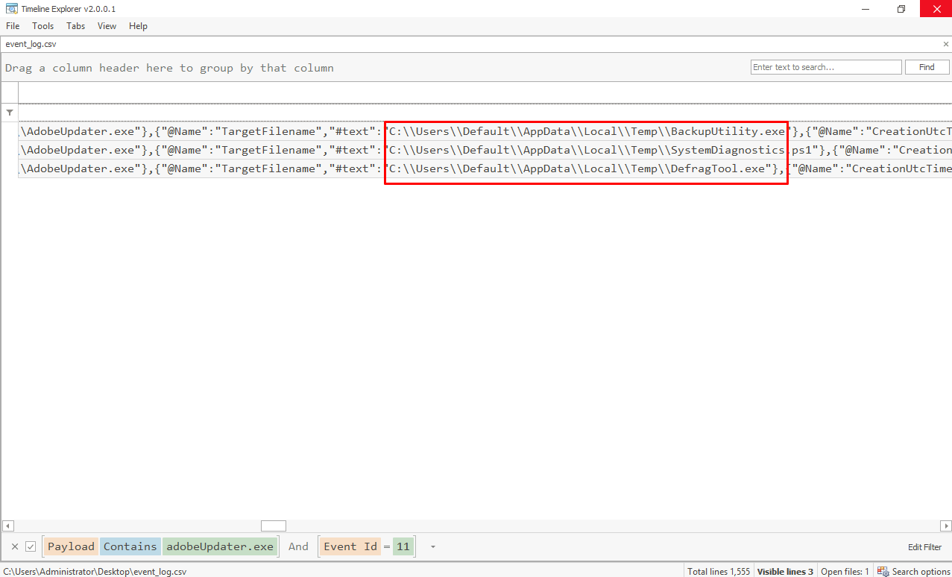Click the horizontal scrollbar right arrow
Screen dimensions: 952x577
(945, 526)
